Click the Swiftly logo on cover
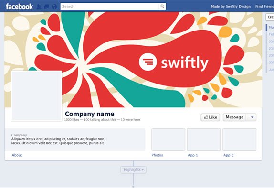This screenshot has height=188, width=274. coord(174,62)
